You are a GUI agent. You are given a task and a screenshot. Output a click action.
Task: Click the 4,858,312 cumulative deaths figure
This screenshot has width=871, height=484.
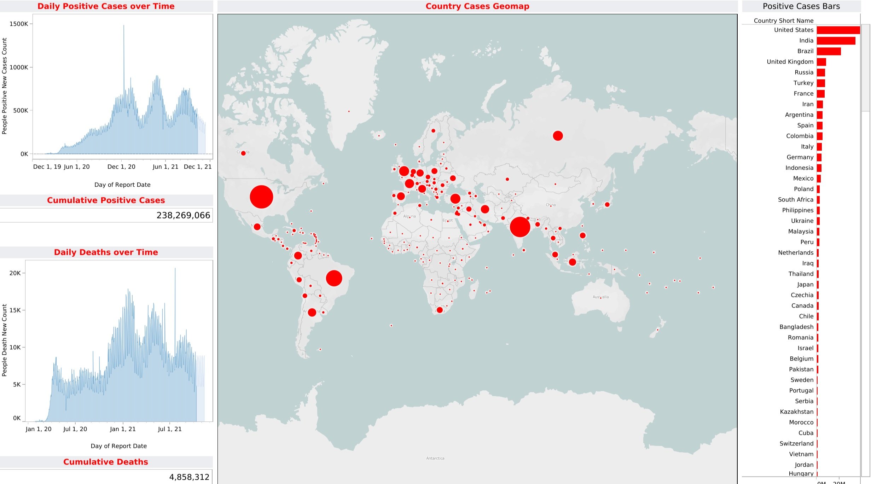189,477
